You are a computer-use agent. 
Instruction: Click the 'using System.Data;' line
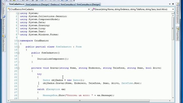(x=33, y=22)
